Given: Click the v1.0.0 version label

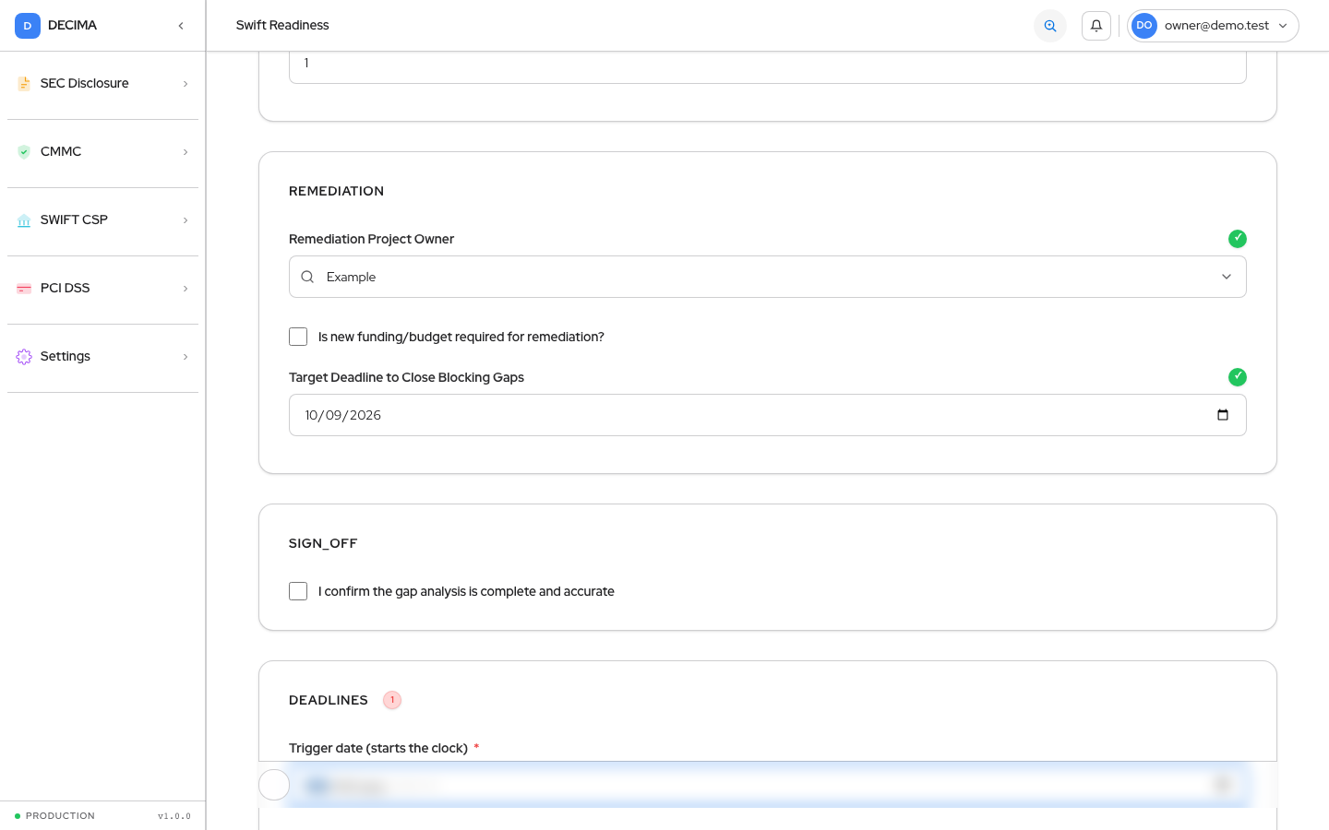Looking at the screenshot, I should click(x=174, y=816).
